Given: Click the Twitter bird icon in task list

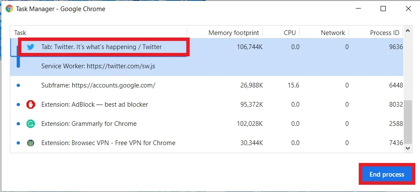Looking at the screenshot, I should coord(30,47).
